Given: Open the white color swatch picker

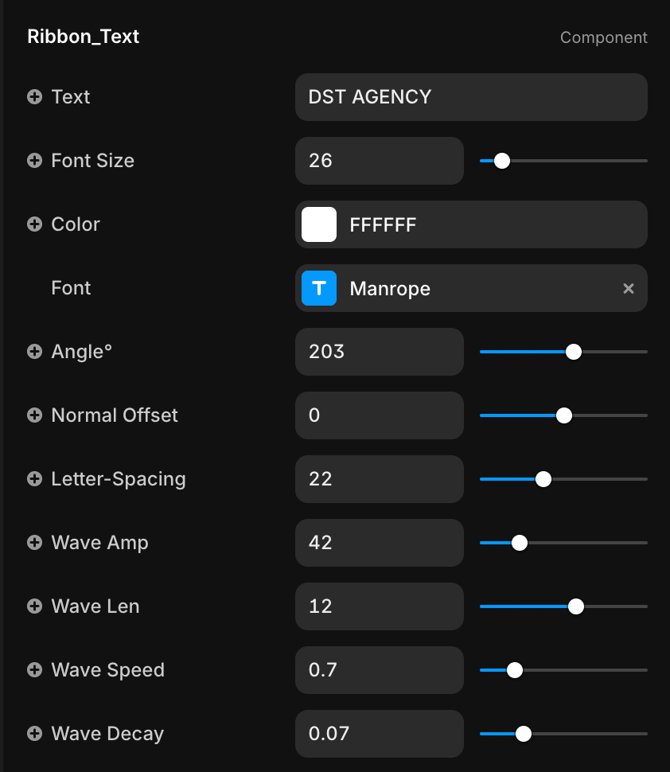Looking at the screenshot, I should (x=319, y=224).
